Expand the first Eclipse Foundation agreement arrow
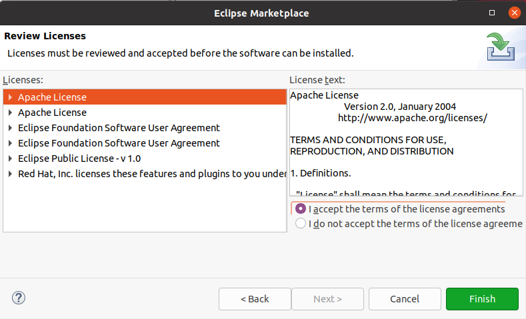 tap(11, 128)
